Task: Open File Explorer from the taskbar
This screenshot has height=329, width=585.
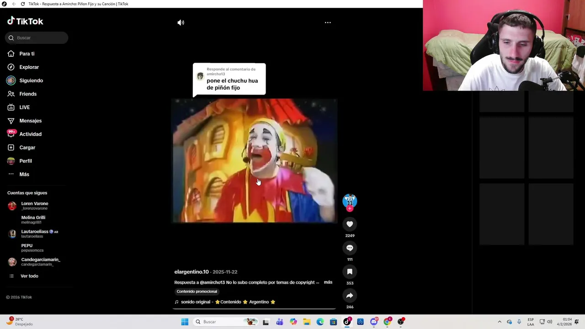Action: point(307,322)
